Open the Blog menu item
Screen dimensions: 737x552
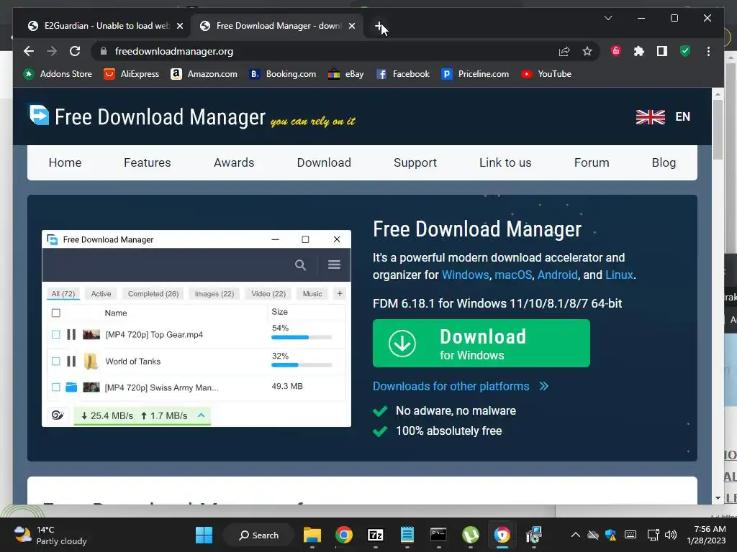[x=664, y=162]
